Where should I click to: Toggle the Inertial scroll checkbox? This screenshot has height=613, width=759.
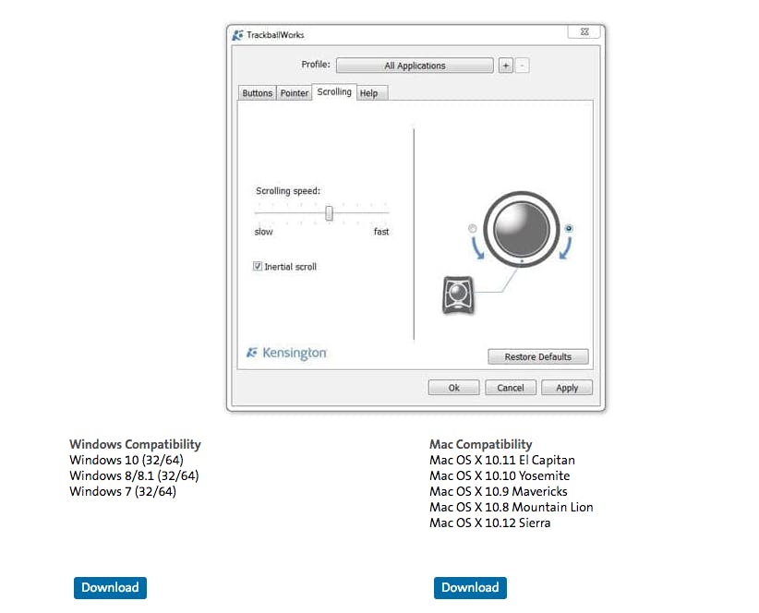pos(258,266)
